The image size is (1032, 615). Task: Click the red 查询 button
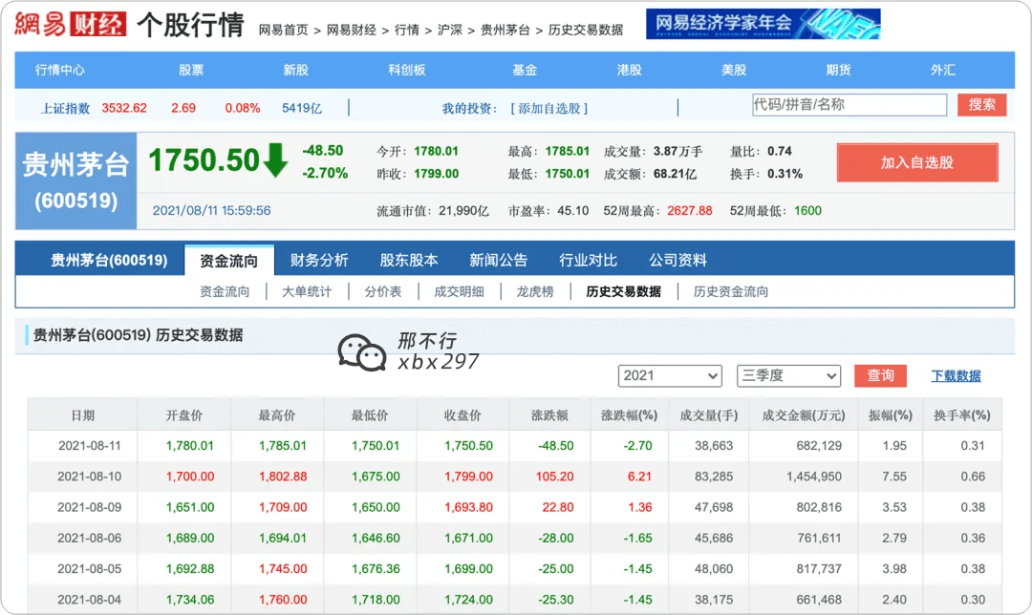pos(881,376)
